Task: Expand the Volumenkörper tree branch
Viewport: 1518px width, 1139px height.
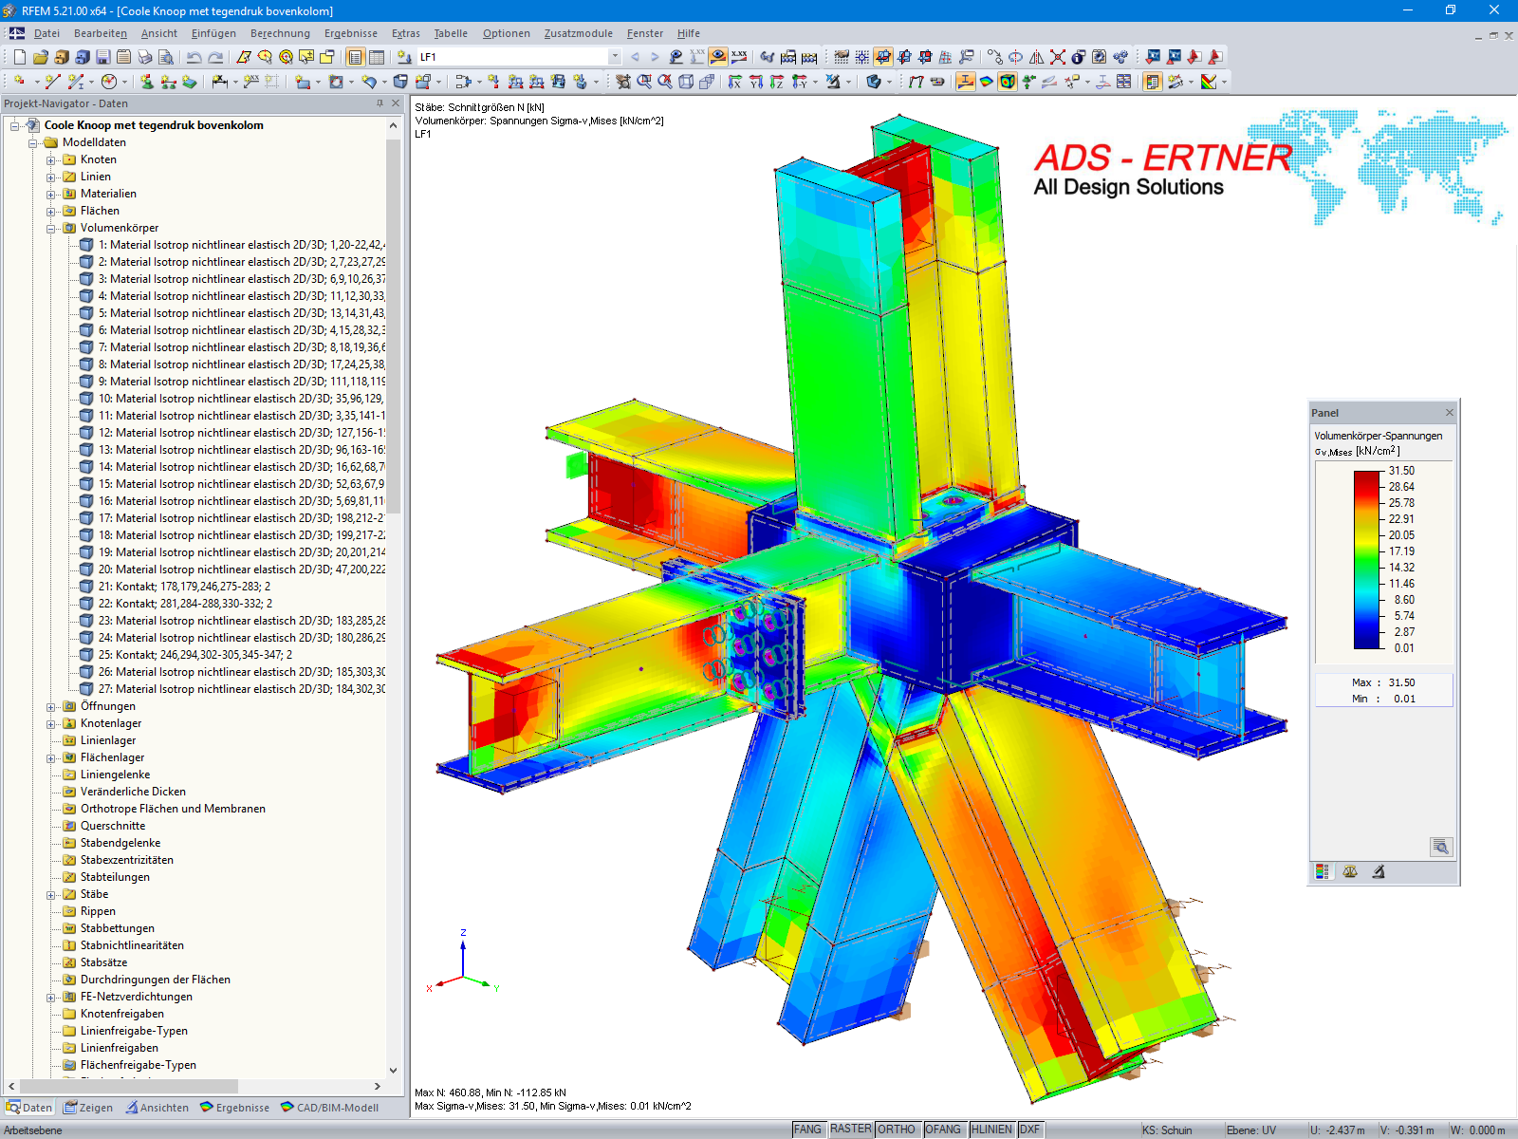Action: coord(53,228)
